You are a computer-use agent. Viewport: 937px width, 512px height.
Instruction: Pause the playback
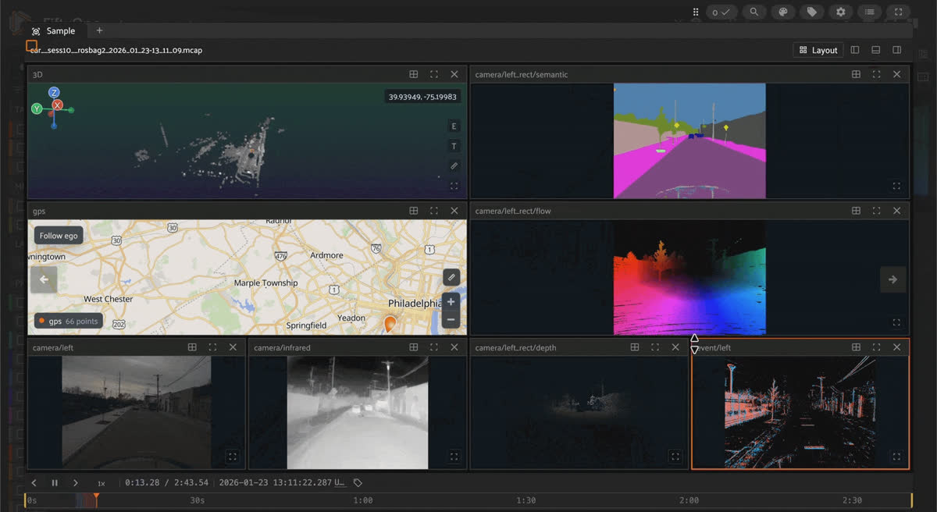55,483
